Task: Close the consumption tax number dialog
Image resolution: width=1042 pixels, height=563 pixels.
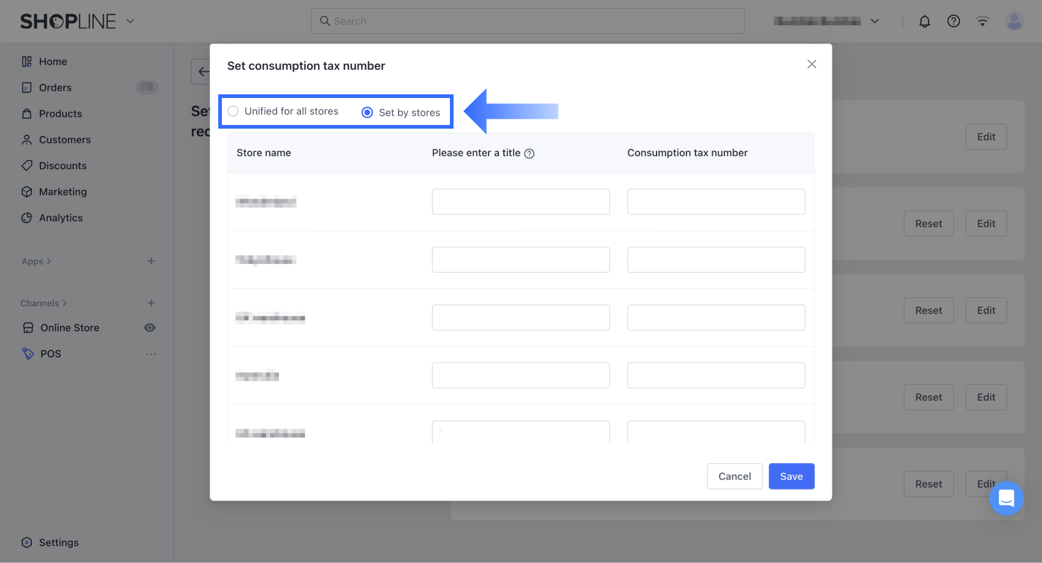Action: (812, 64)
